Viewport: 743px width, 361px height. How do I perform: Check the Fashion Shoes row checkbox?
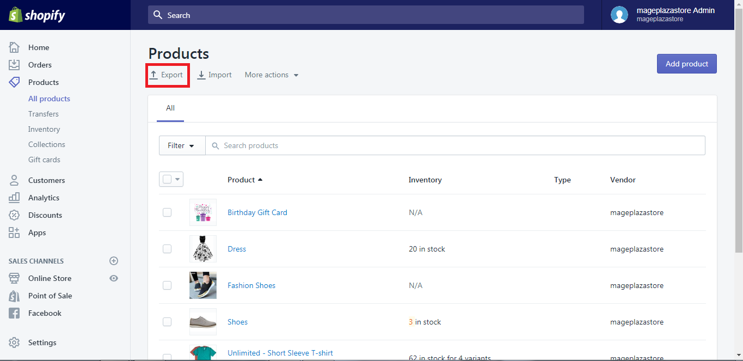point(167,285)
